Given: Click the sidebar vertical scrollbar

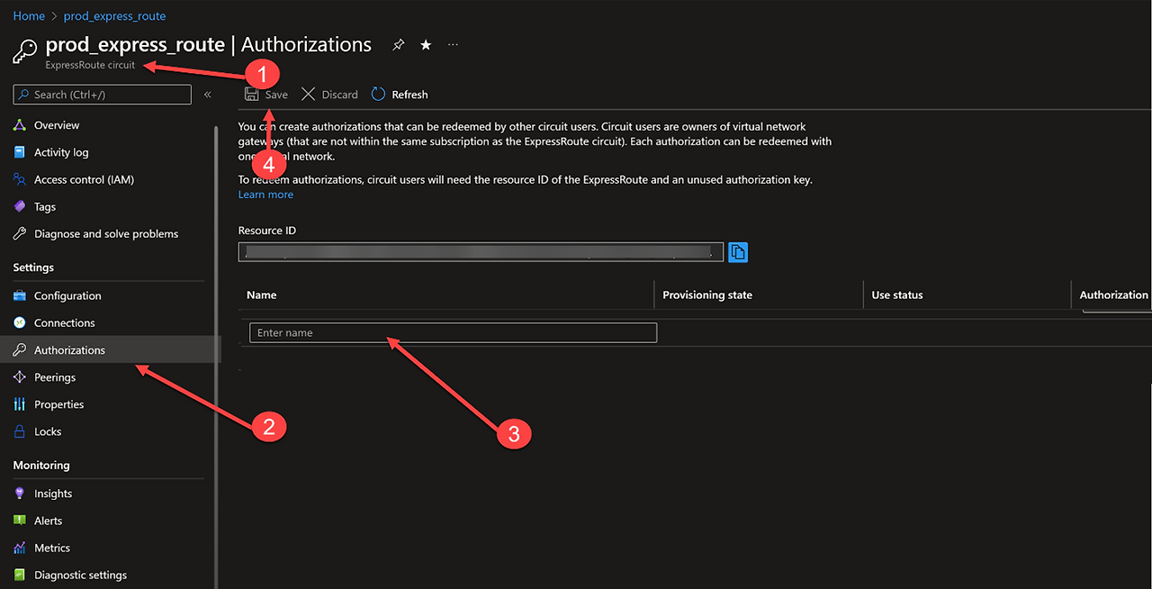Looking at the screenshot, I should pos(216,356).
